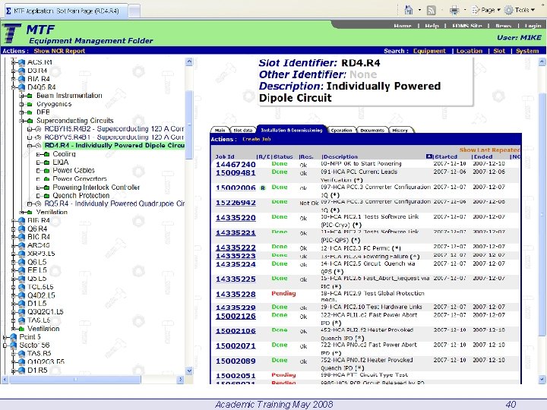Image resolution: width=547 pixels, height=410 pixels.
Task: Open job 15002126
Action: click(236, 316)
